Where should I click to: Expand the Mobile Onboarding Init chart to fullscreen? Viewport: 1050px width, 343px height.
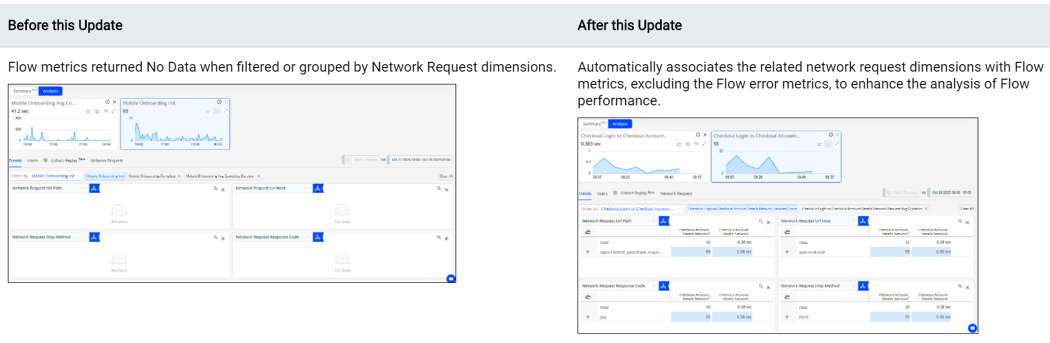click(225, 111)
